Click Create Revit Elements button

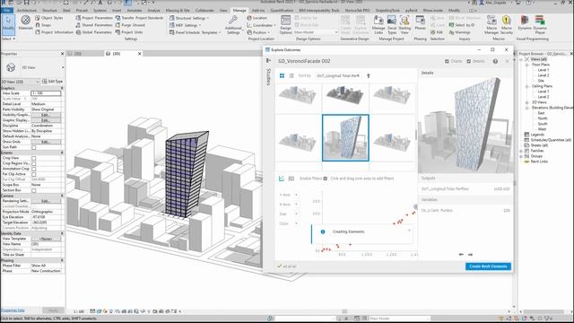tap(488, 266)
